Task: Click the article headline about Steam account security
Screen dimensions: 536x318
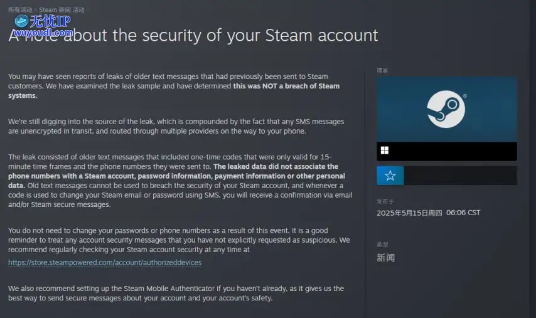Action: point(193,35)
